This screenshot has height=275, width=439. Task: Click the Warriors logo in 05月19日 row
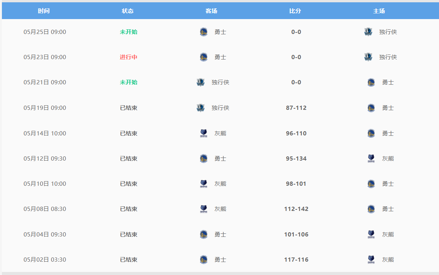point(371,108)
